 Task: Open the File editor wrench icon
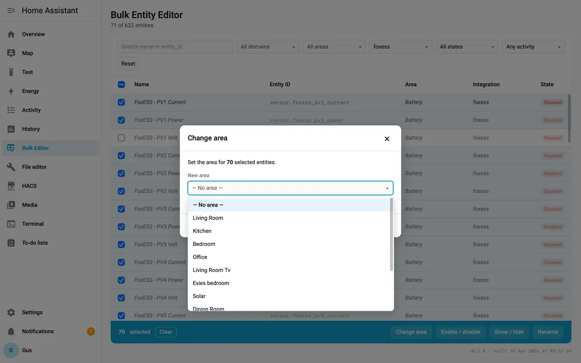11,167
